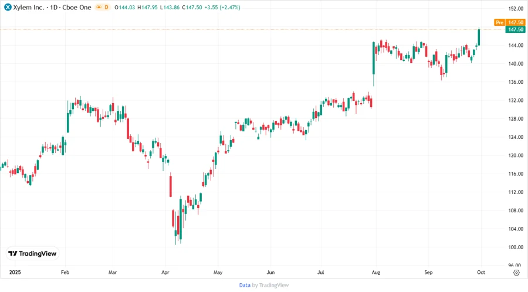Click the green 147.50 last price label

516,29
